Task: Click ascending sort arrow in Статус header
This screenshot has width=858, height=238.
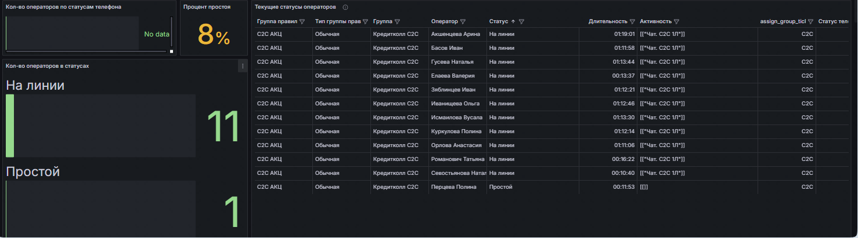Action: [x=513, y=22]
